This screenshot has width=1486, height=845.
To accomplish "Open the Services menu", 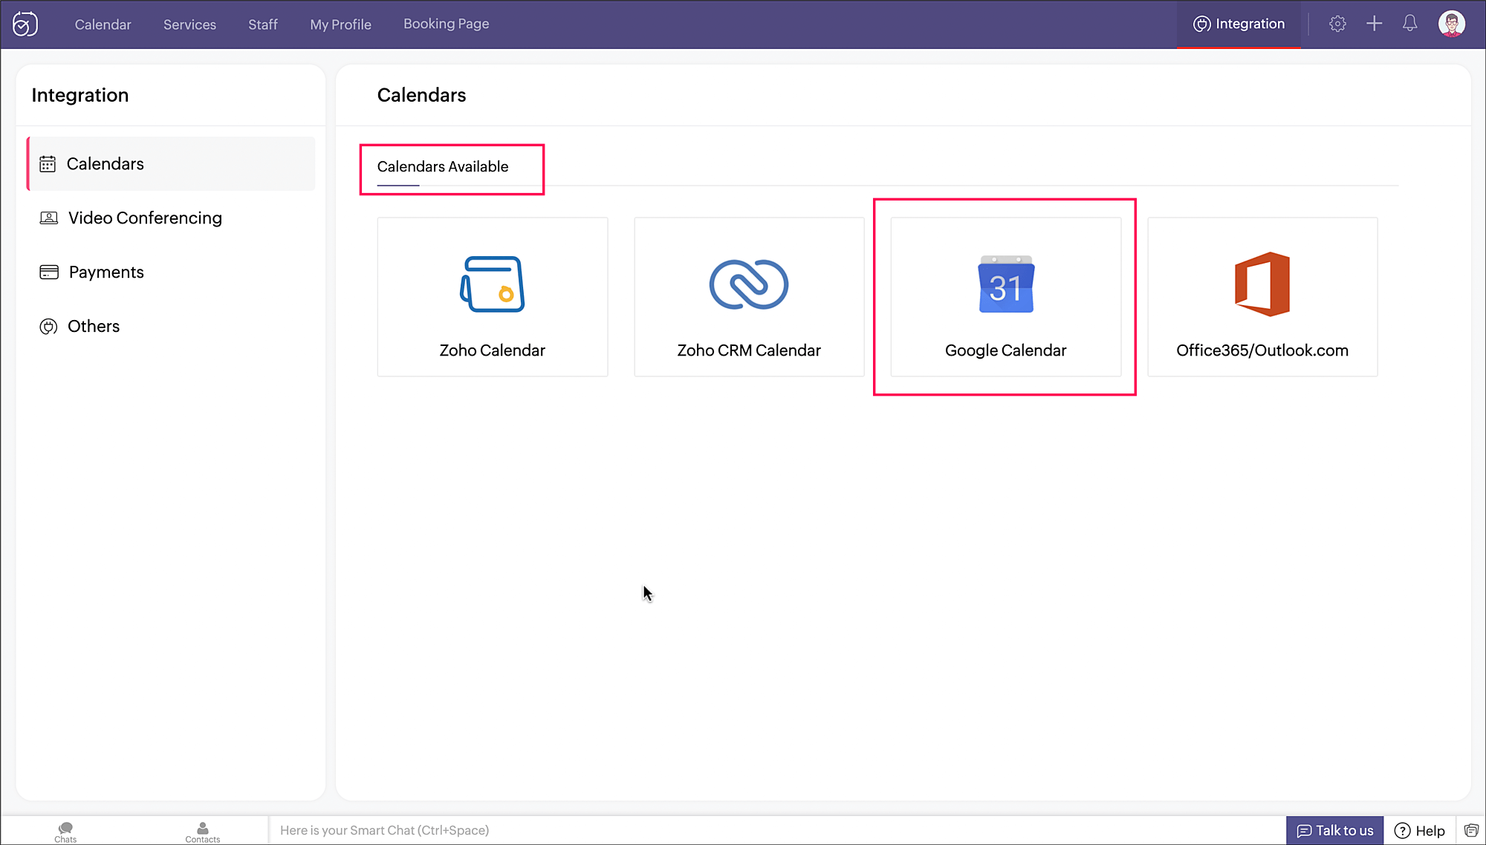I will click(x=189, y=25).
